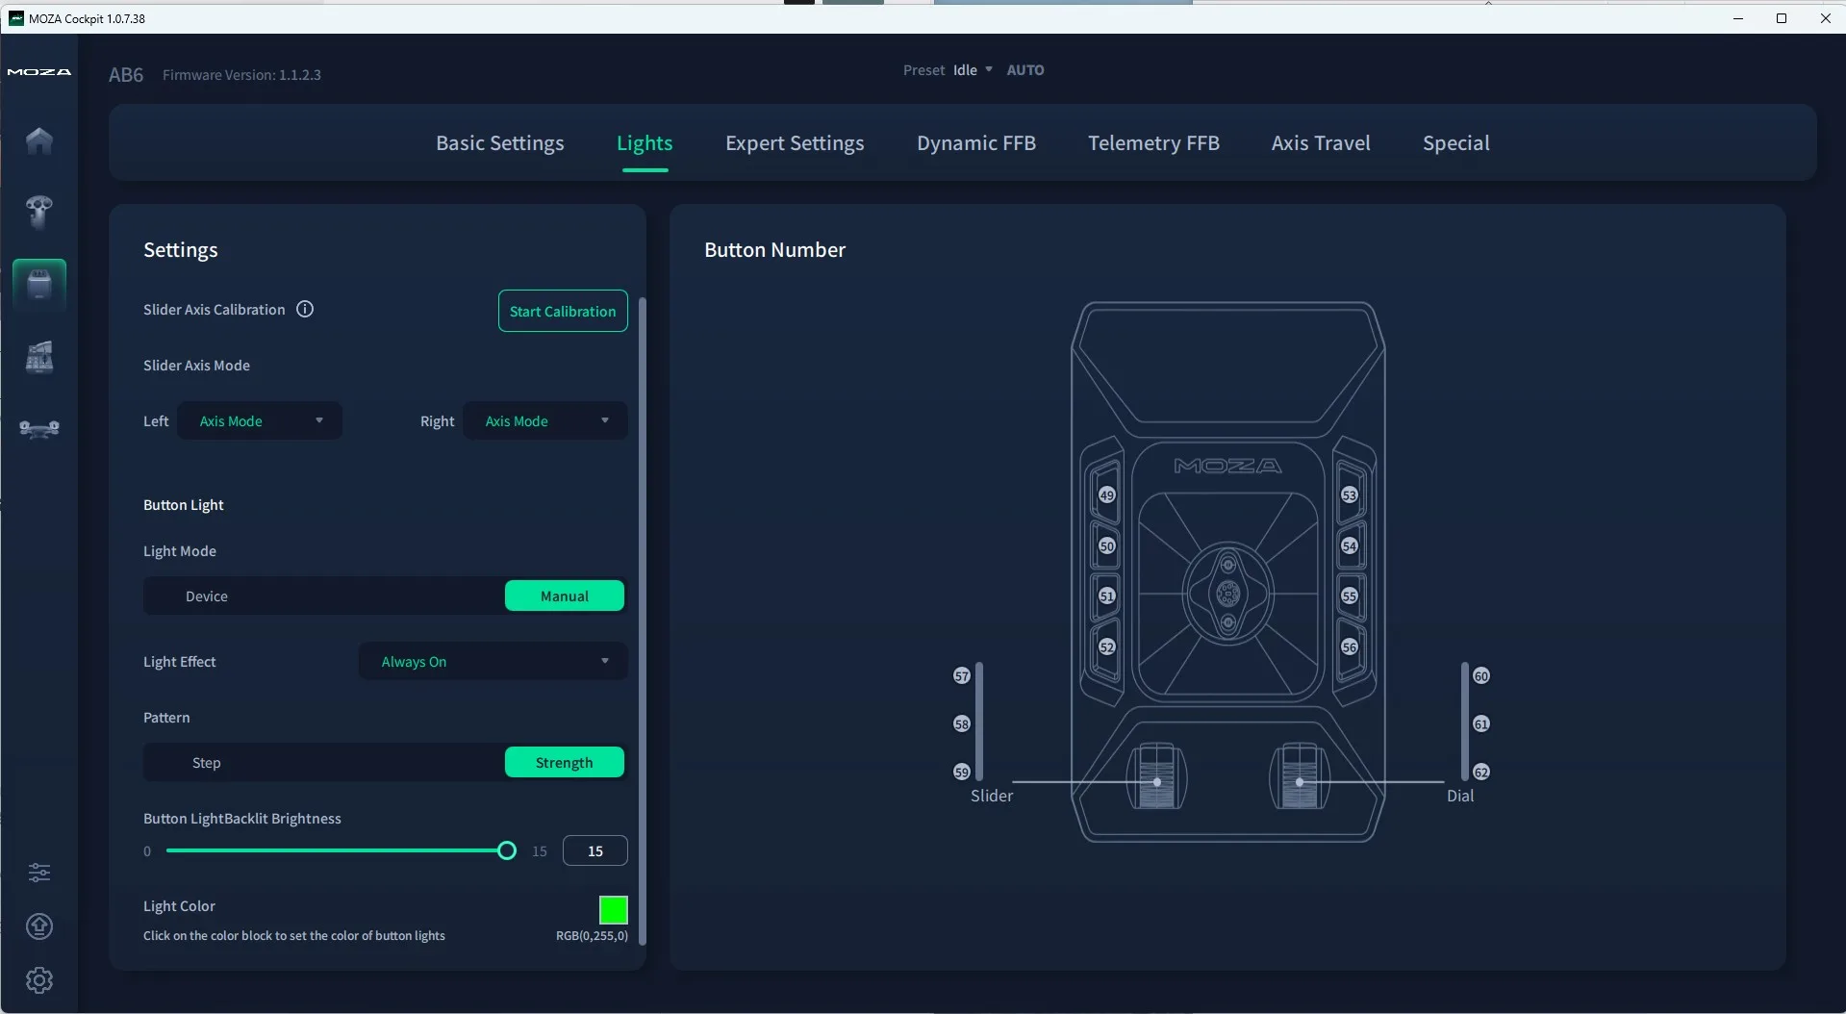Open the Expert Settings tab
1846x1014 pixels.
[x=795, y=143]
